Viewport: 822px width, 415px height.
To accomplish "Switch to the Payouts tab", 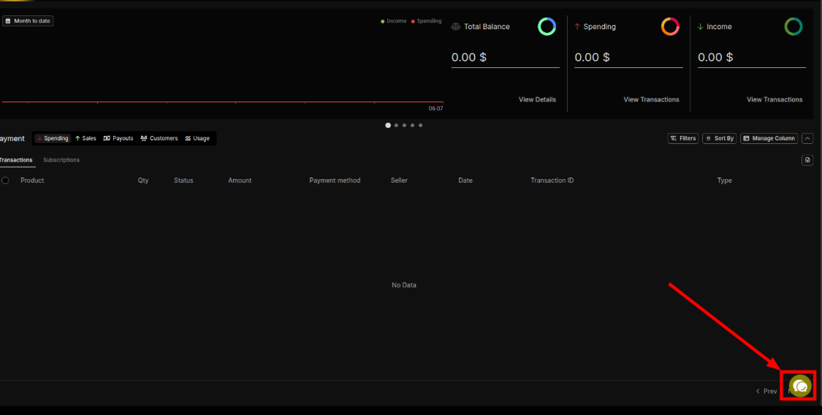I will pos(118,138).
